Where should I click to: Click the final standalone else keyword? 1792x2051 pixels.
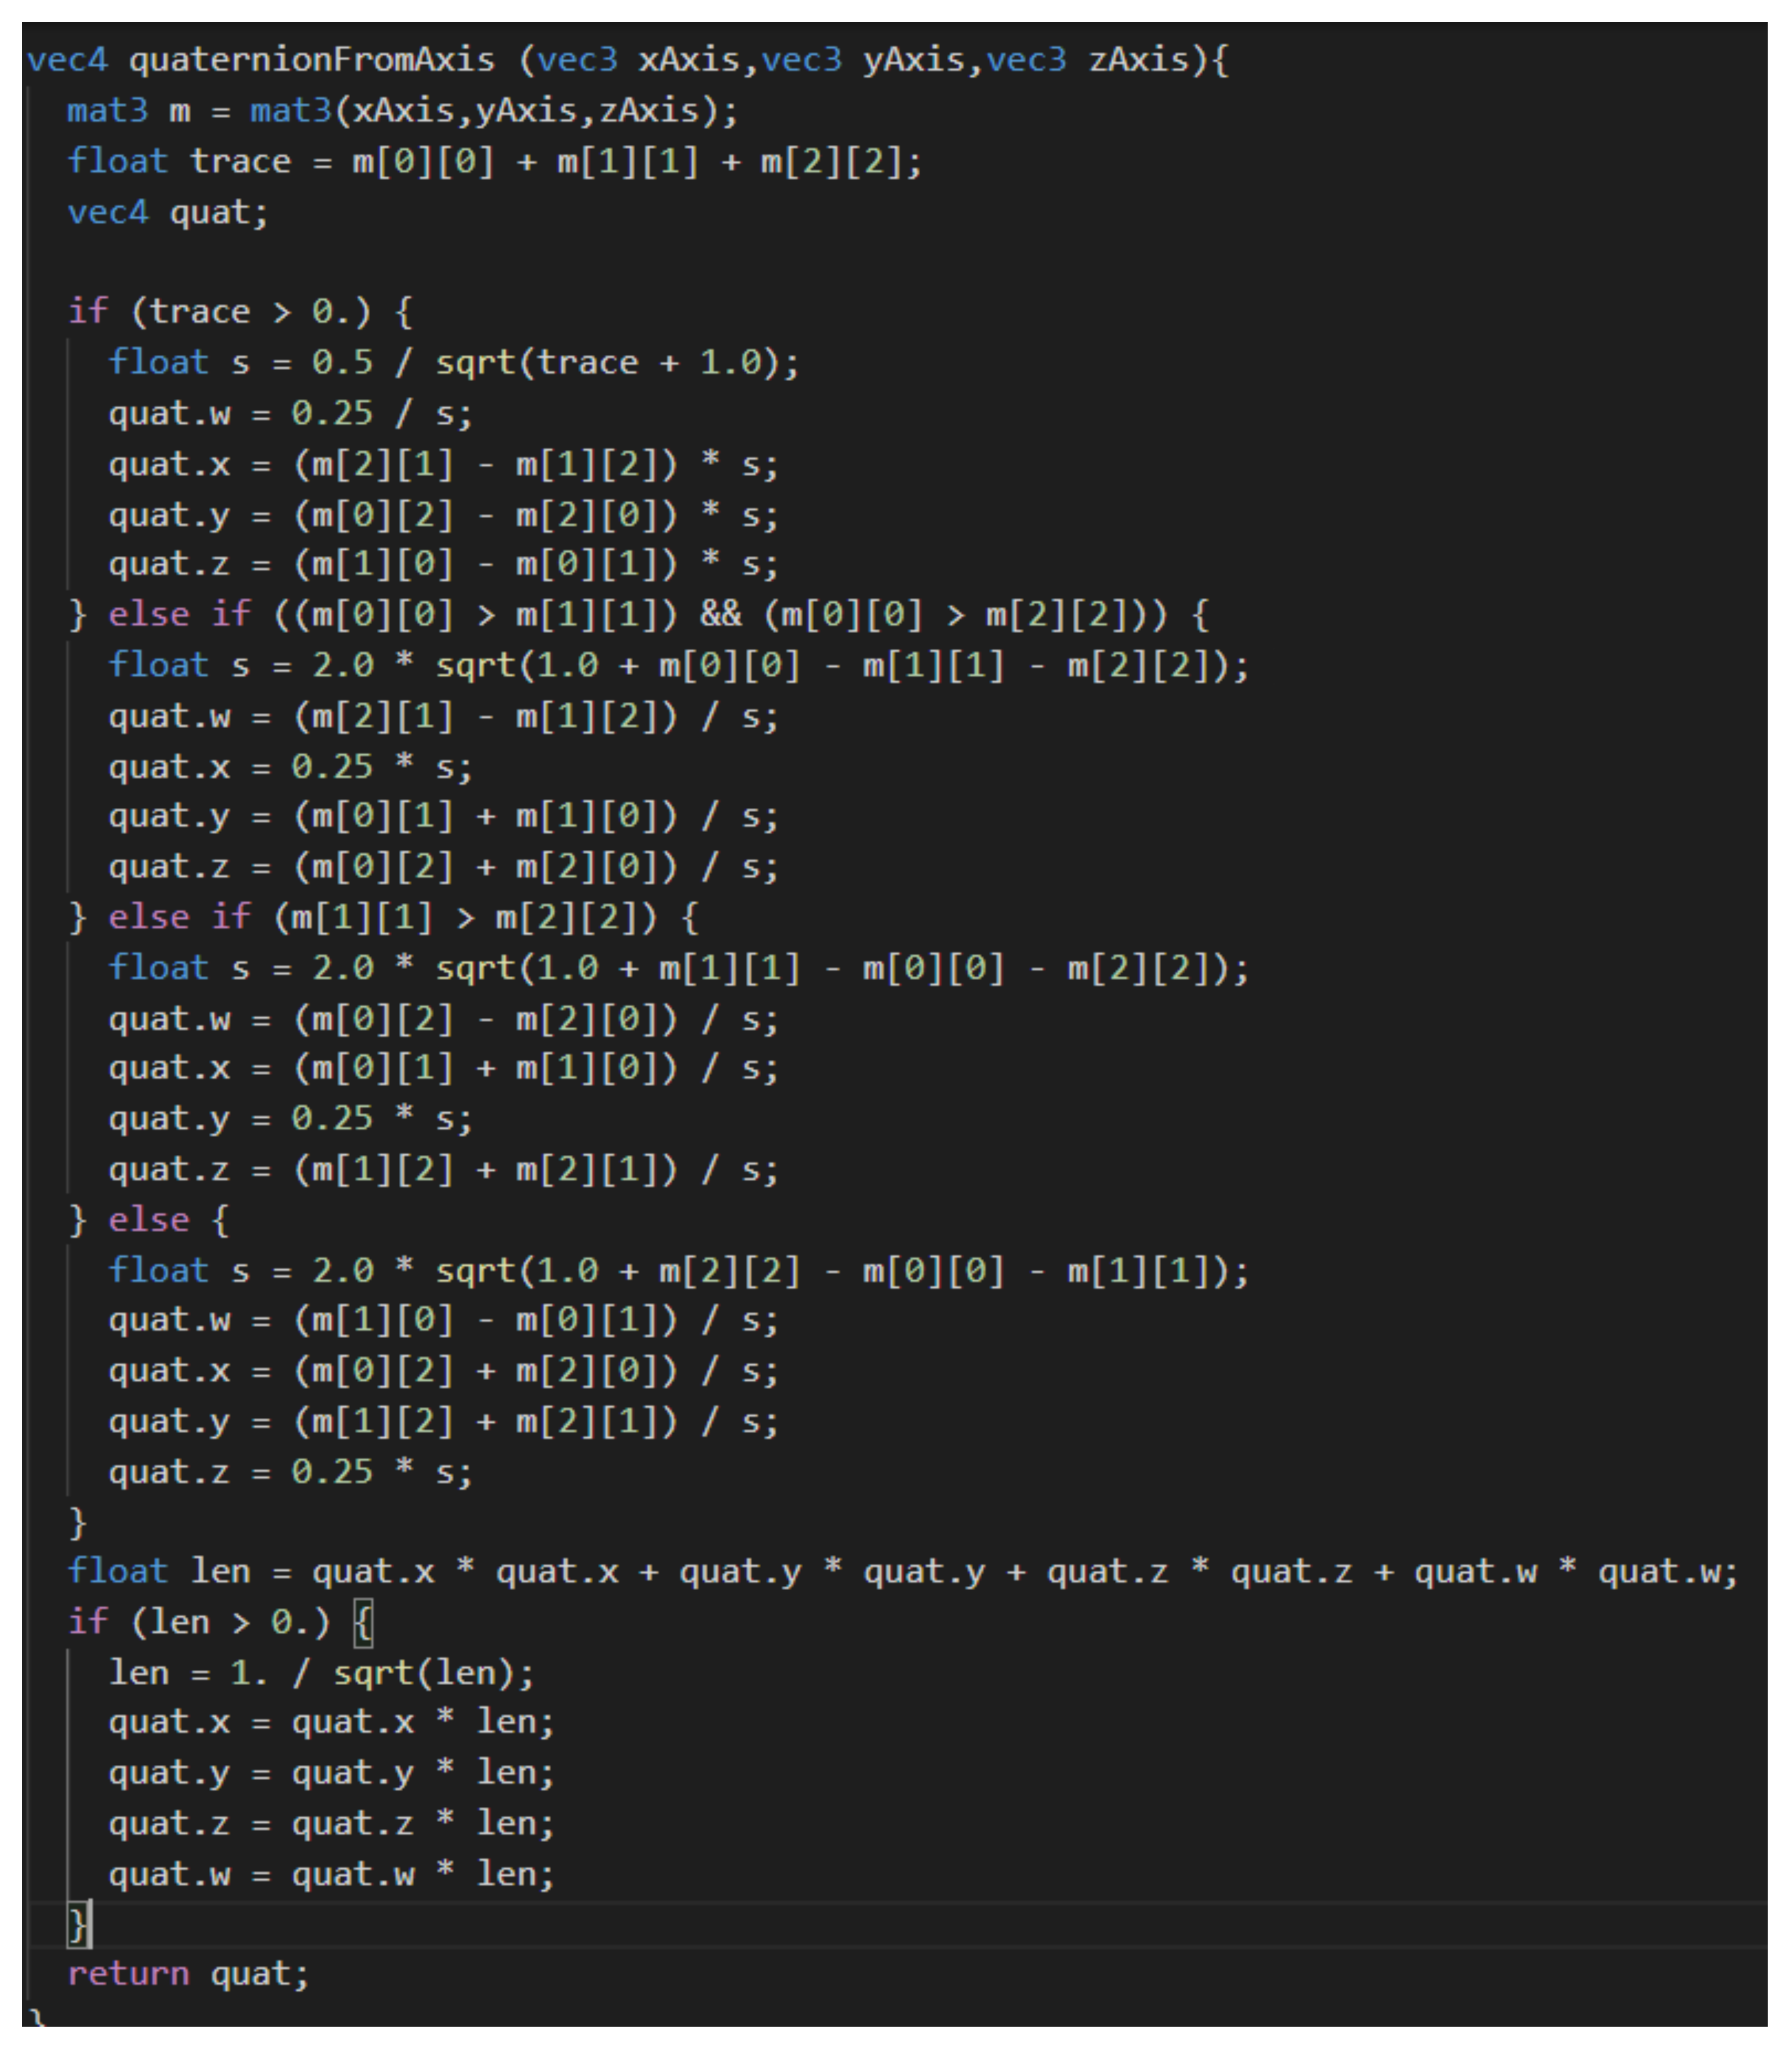click(148, 1220)
